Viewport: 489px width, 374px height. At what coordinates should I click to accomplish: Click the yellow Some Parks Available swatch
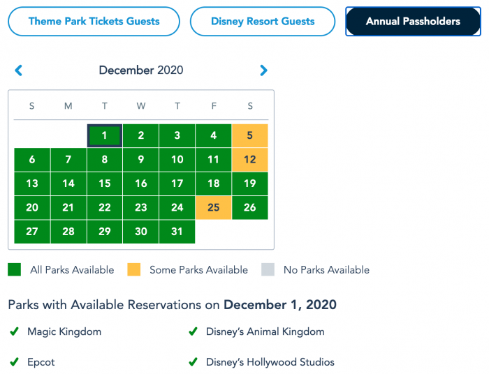click(134, 269)
